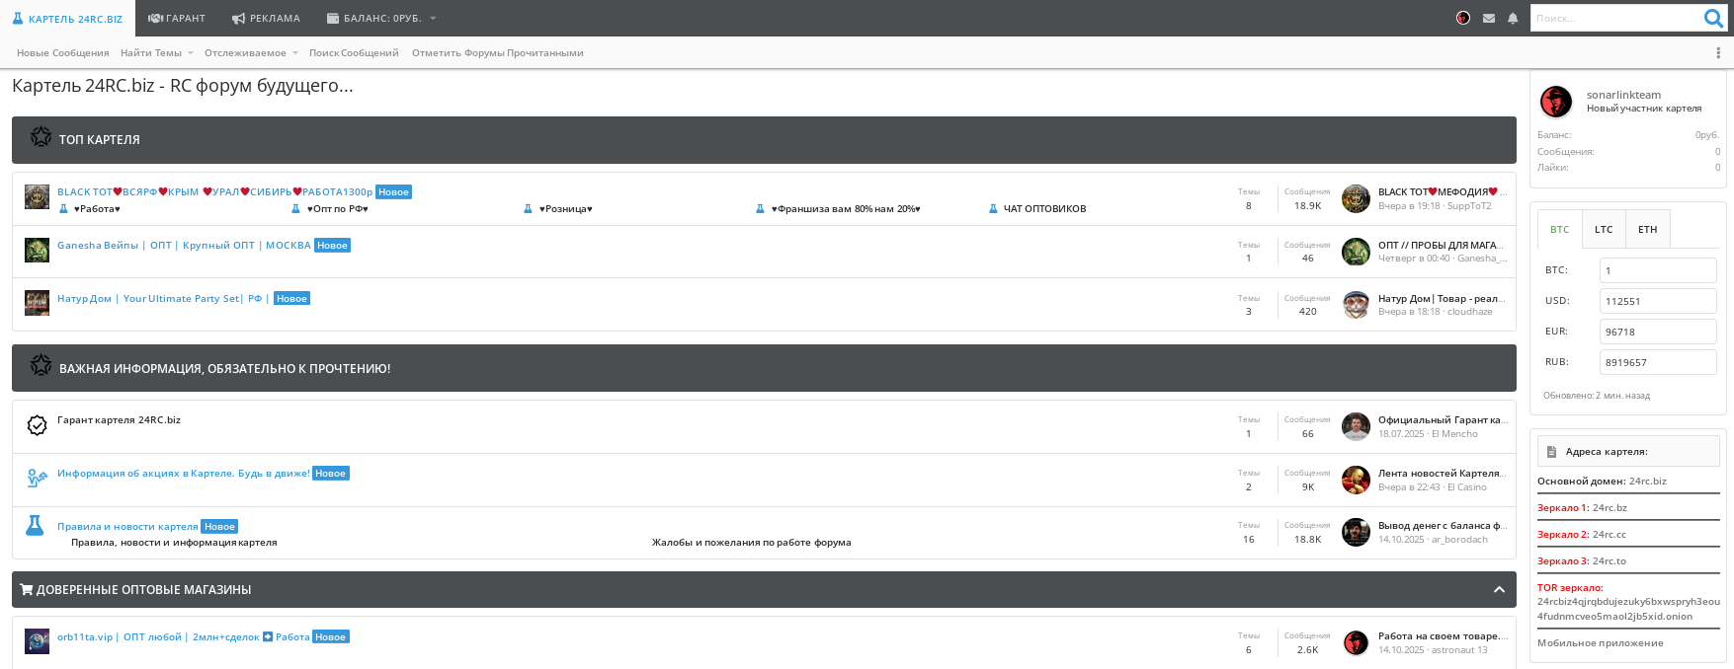Switch to the ETH tab
The height and width of the screenshot is (669, 1734).
[1647, 230]
